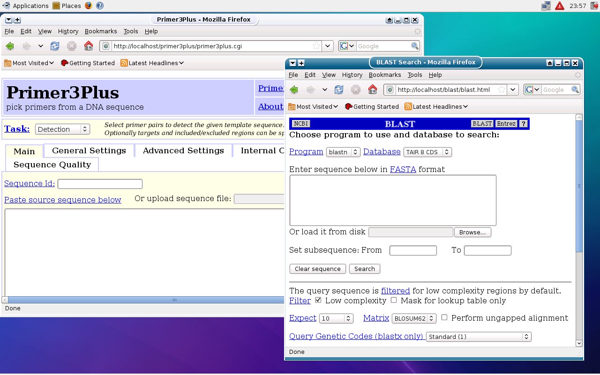Open the Task Detection dropdown in Primer3Plus
Screen dimensions: 600x375
tap(62, 129)
